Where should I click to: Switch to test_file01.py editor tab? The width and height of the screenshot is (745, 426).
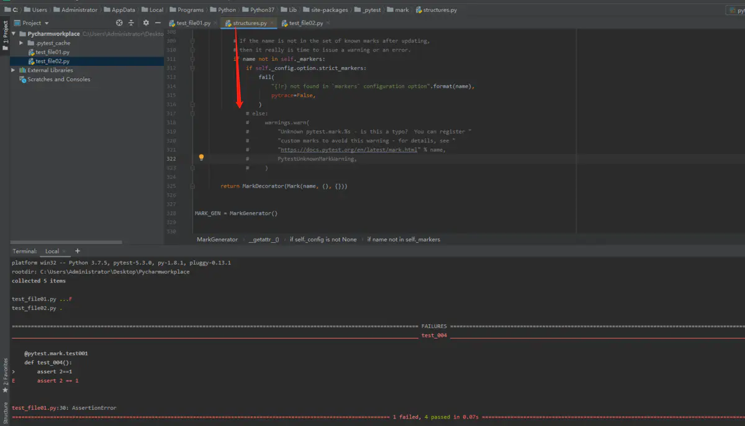193,23
